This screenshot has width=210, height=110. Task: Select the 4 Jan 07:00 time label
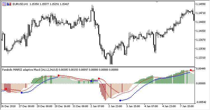click(x=151, y=106)
